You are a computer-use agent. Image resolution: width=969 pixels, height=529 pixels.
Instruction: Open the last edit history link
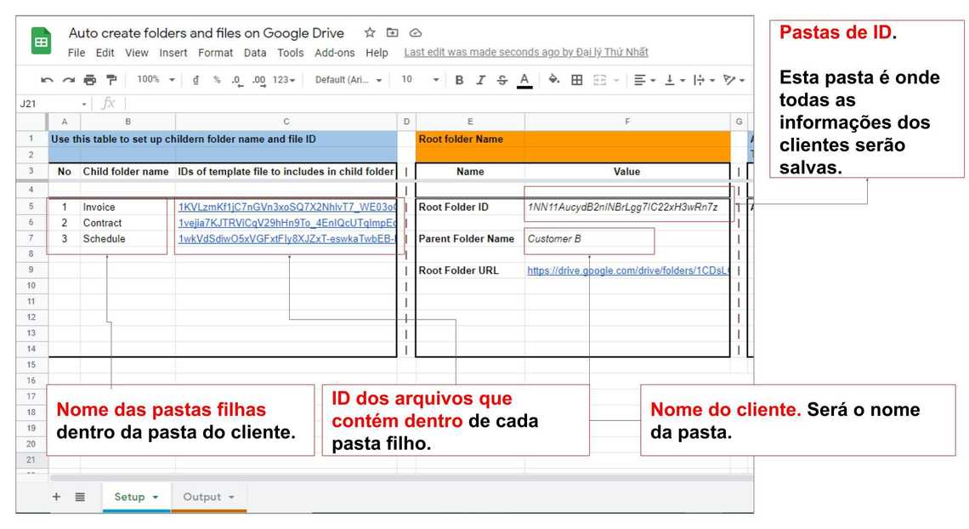[526, 53]
